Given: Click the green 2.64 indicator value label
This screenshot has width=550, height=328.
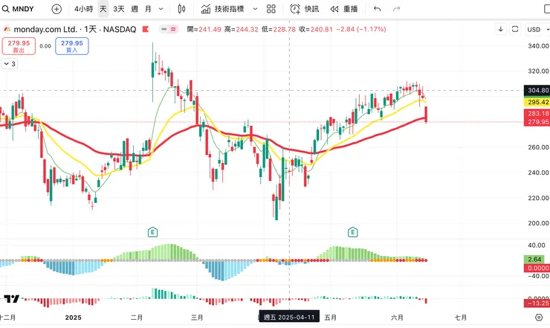Looking at the screenshot, I should click(534, 259).
